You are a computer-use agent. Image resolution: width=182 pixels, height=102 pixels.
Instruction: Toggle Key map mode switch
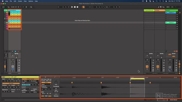pos(164,7)
